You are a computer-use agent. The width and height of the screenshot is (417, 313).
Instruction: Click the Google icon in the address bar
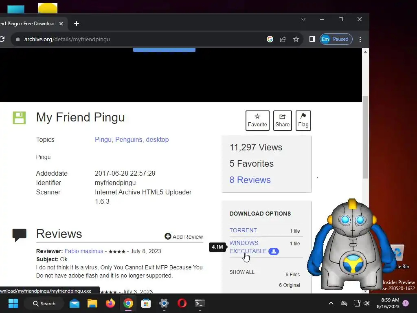270,39
